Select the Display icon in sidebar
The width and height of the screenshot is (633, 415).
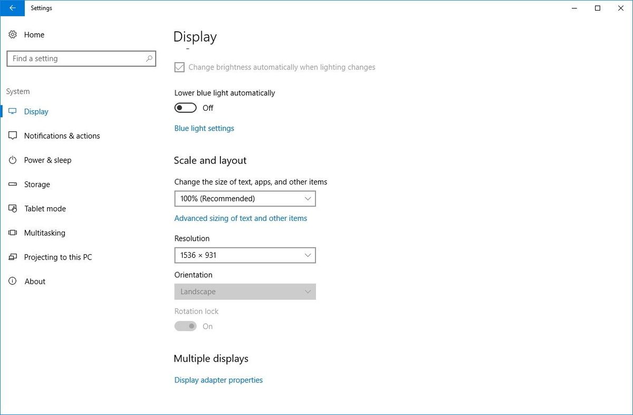(x=13, y=111)
